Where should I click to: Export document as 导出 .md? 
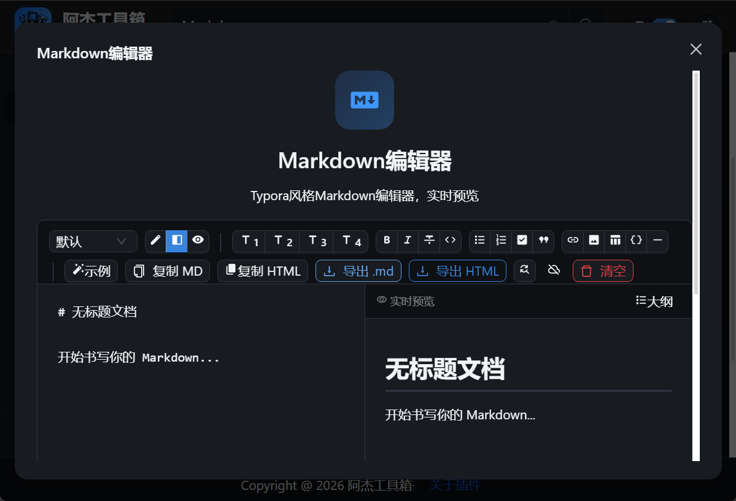[358, 271]
